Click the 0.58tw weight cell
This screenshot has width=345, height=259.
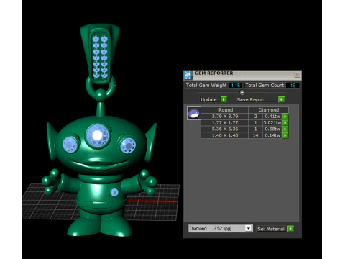pyautogui.click(x=272, y=129)
